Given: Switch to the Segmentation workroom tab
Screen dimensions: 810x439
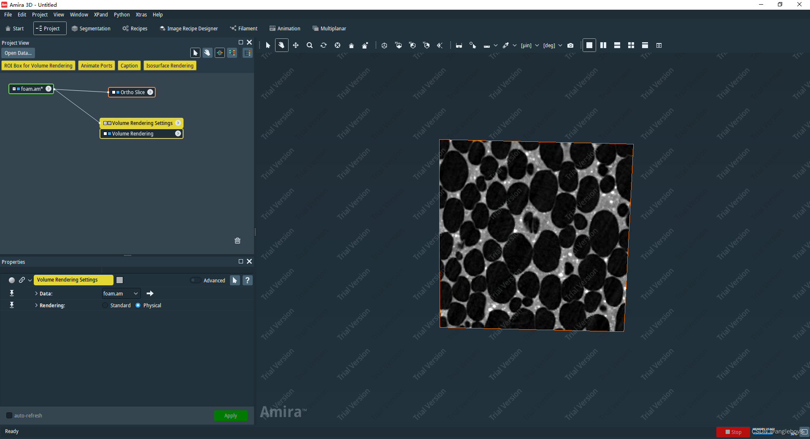Looking at the screenshot, I should [91, 28].
